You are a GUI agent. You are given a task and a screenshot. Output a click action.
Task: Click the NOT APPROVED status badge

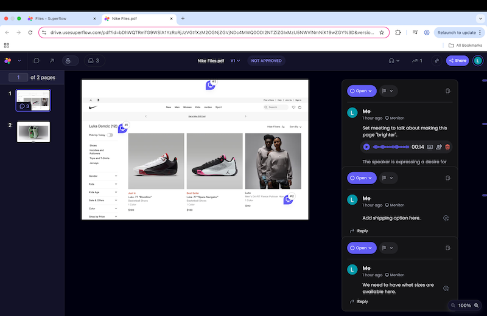point(266,61)
